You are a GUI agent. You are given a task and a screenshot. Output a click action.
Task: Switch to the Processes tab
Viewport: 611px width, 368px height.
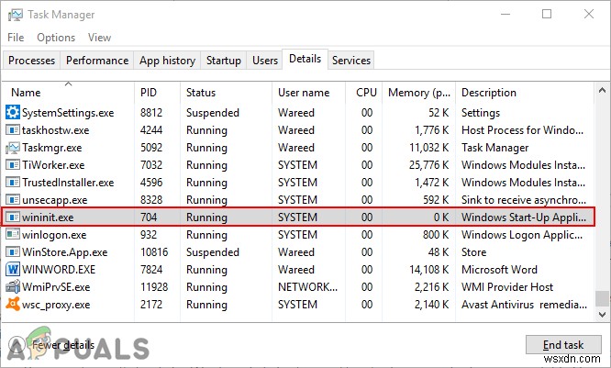pyautogui.click(x=31, y=61)
